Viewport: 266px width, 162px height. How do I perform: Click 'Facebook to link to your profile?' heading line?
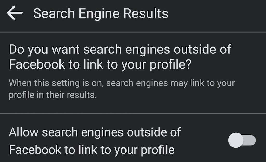click(100, 64)
